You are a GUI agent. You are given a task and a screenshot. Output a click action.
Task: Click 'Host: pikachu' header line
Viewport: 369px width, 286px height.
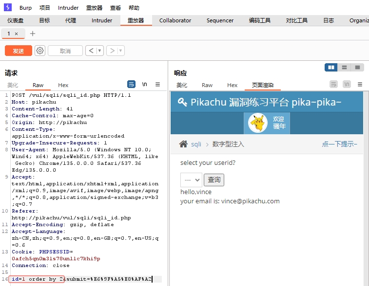point(34,102)
